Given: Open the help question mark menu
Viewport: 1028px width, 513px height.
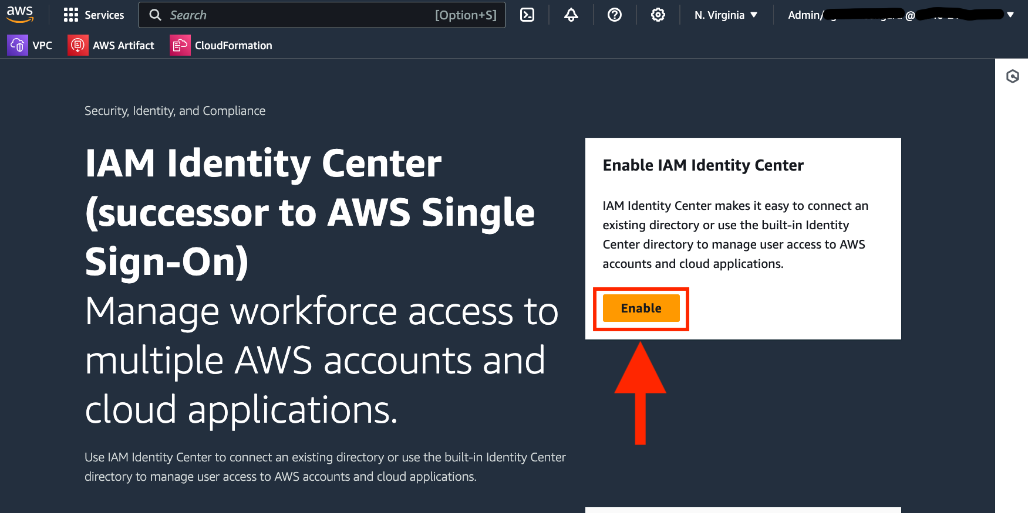Looking at the screenshot, I should point(614,15).
